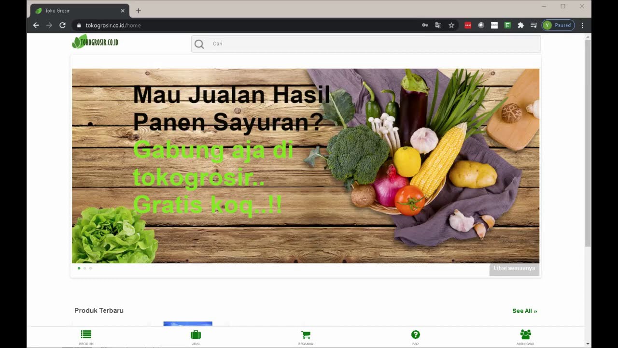Click the page vertical scrollbar thumb
This screenshot has height=348, width=618.
tap(588, 144)
